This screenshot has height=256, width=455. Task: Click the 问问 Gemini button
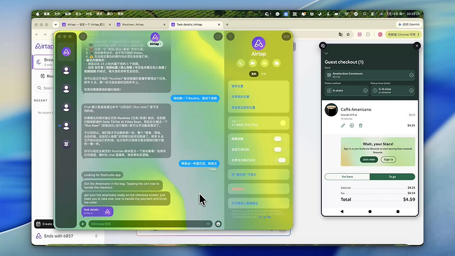tap(409, 25)
